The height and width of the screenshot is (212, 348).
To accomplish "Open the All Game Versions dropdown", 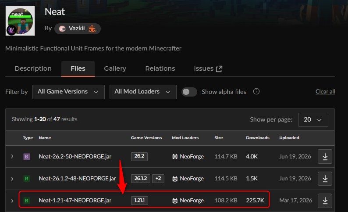I will (68, 92).
